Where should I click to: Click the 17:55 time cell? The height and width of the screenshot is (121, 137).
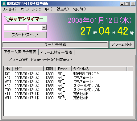[49, 86]
